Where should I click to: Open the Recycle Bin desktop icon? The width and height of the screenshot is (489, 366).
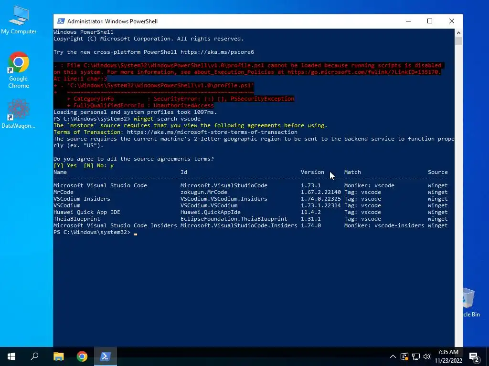[471, 303]
